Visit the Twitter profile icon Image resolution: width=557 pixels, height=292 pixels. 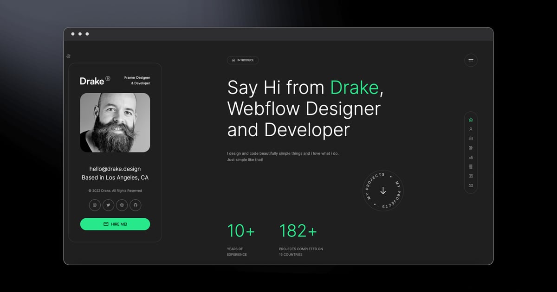coord(108,205)
